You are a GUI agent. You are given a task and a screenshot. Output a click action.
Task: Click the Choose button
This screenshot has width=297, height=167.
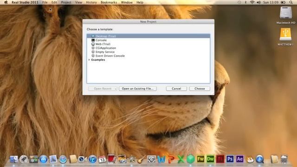point(200,89)
